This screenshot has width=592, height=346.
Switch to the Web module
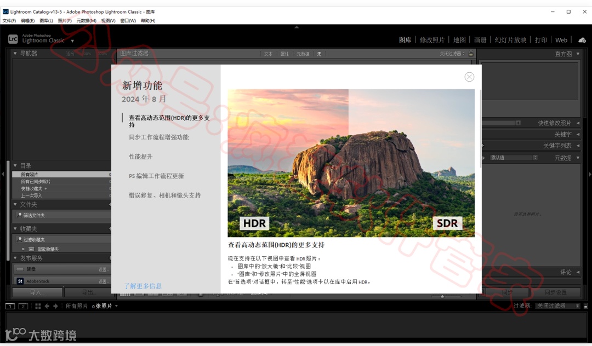561,40
